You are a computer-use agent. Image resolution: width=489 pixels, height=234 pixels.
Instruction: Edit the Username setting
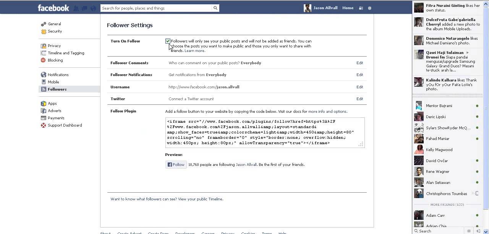(359, 87)
